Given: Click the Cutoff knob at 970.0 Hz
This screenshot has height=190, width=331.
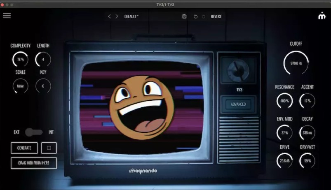Looking at the screenshot, I should (296, 63).
